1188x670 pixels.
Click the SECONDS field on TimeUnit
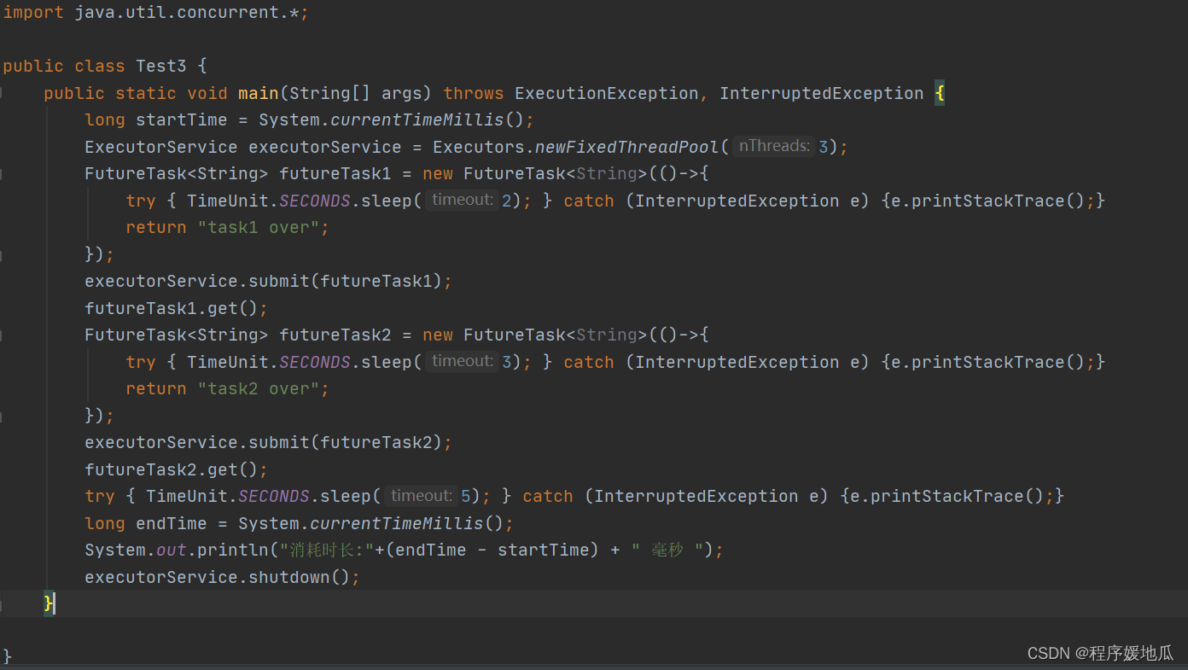(314, 200)
